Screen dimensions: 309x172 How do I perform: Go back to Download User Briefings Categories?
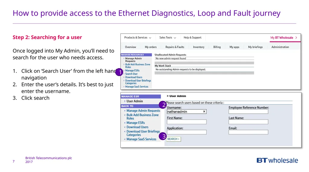(143, 133)
